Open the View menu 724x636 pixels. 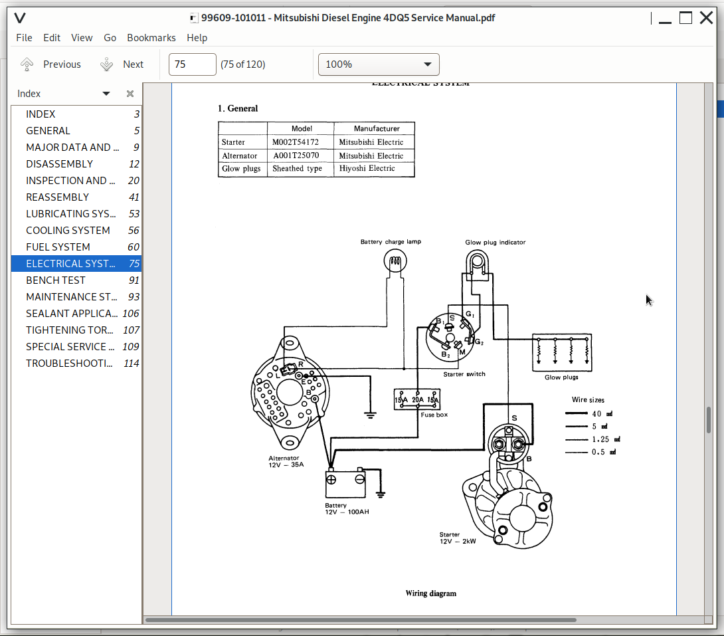pos(82,38)
